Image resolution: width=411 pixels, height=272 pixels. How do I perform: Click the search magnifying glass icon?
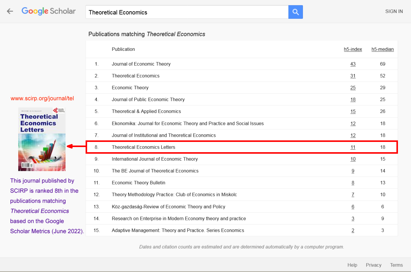click(295, 11)
